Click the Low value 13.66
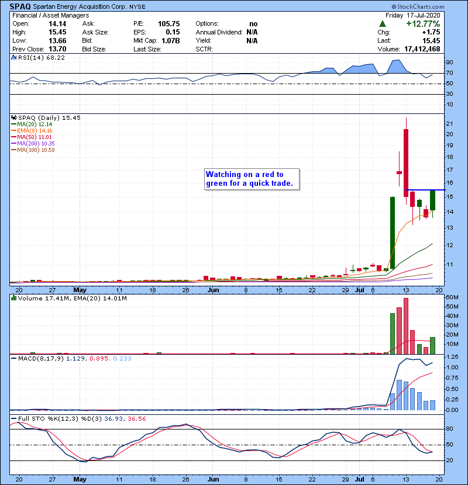The height and width of the screenshot is (485, 468). coord(57,40)
